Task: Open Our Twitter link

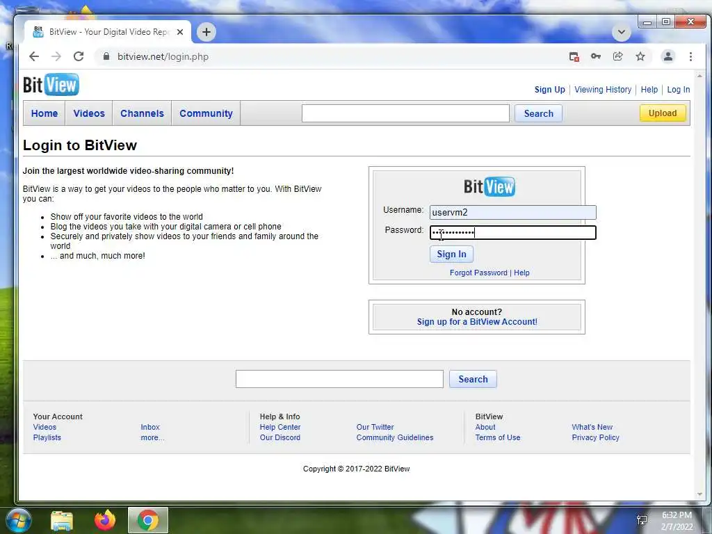Action: pos(375,427)
